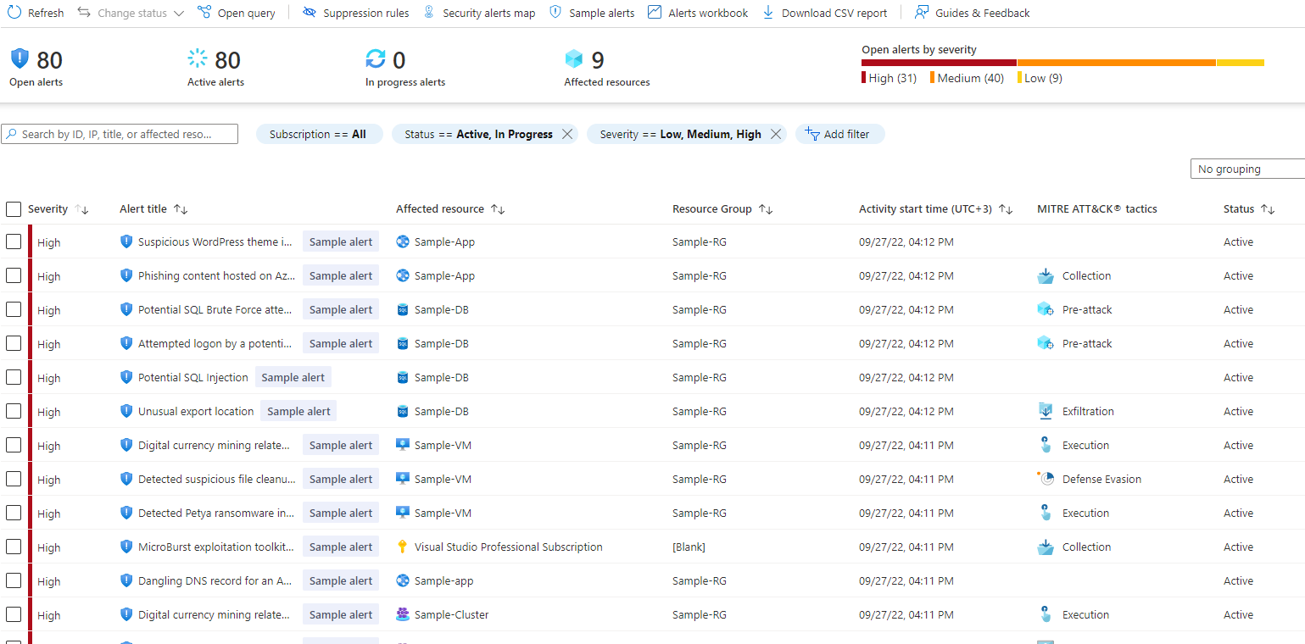Viewport: 1305px width, 644px height.
Task: Sort by Severity column arrows
Action: pos(82,209)
